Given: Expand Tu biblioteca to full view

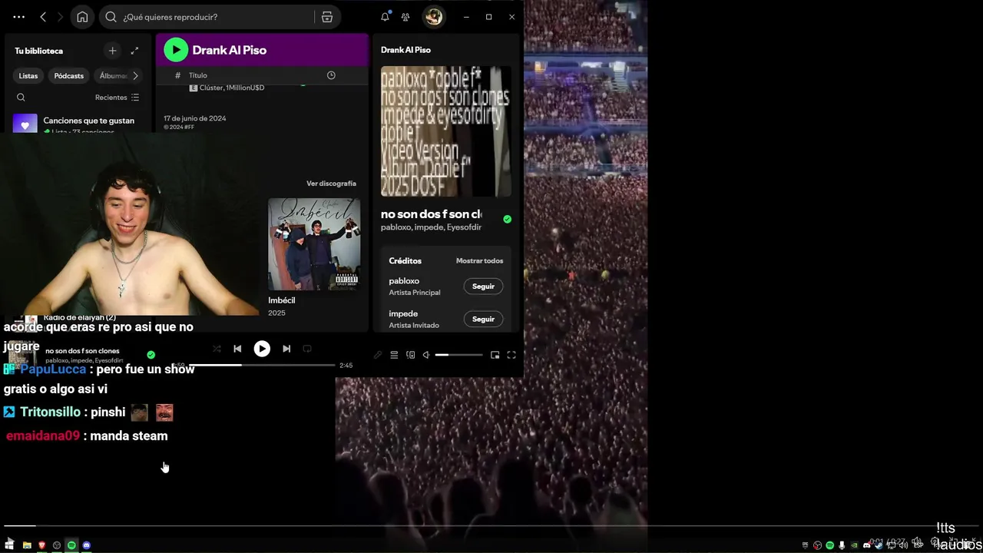Looking at the screenshot, I should tap(134, 51).
